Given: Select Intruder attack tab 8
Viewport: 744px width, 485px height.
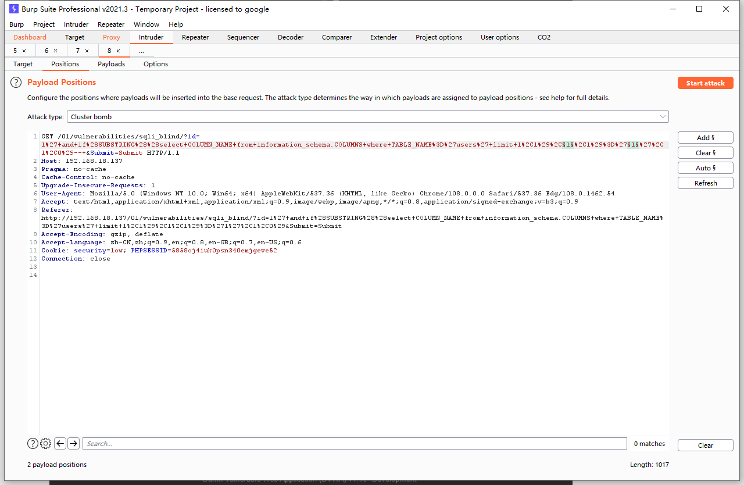Looking at the screenshot, I should pos(109,51).
